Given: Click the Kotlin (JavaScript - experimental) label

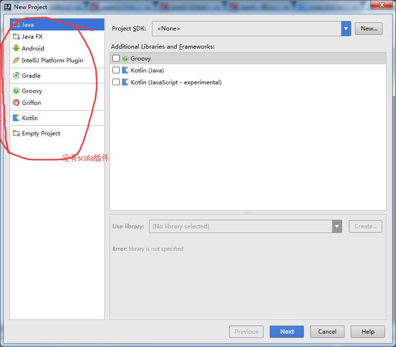Looking at the screenshot, I should tap(176, 82).
